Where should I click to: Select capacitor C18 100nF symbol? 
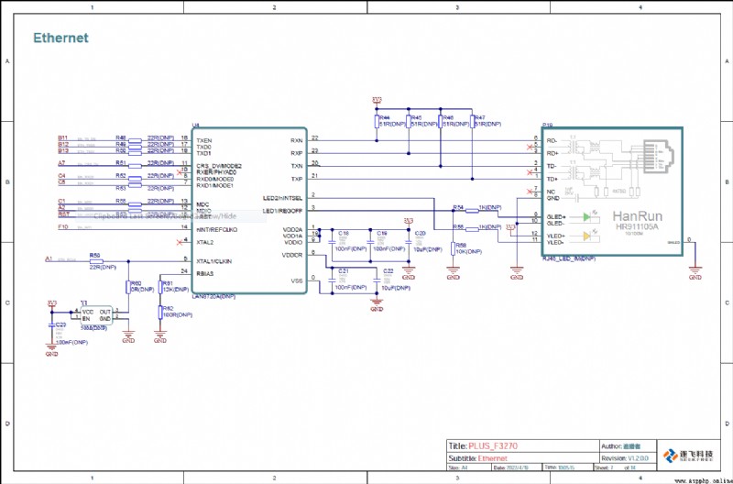(333, 242)
